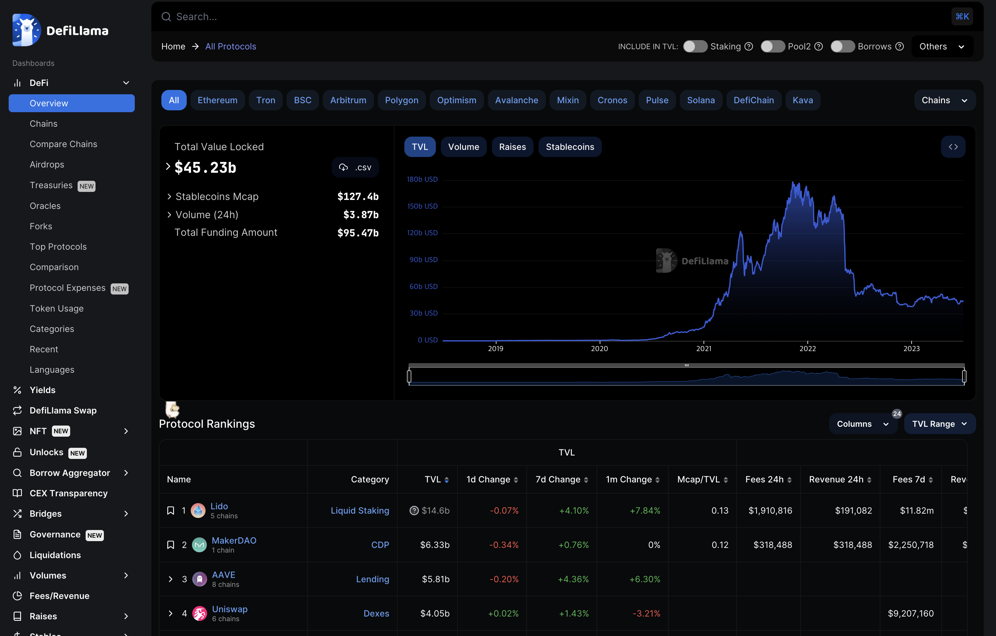Viewport: 996px width, 636px height.
Task: Click the Borrows help question icon
Action: click(x=899, y=46)
